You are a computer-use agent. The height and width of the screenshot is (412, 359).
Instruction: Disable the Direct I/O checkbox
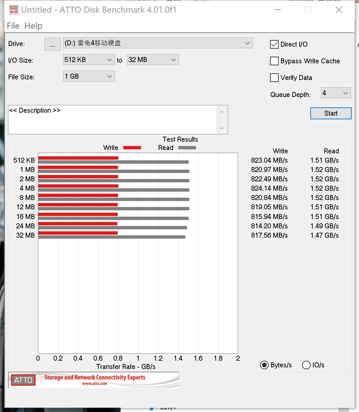274,44
